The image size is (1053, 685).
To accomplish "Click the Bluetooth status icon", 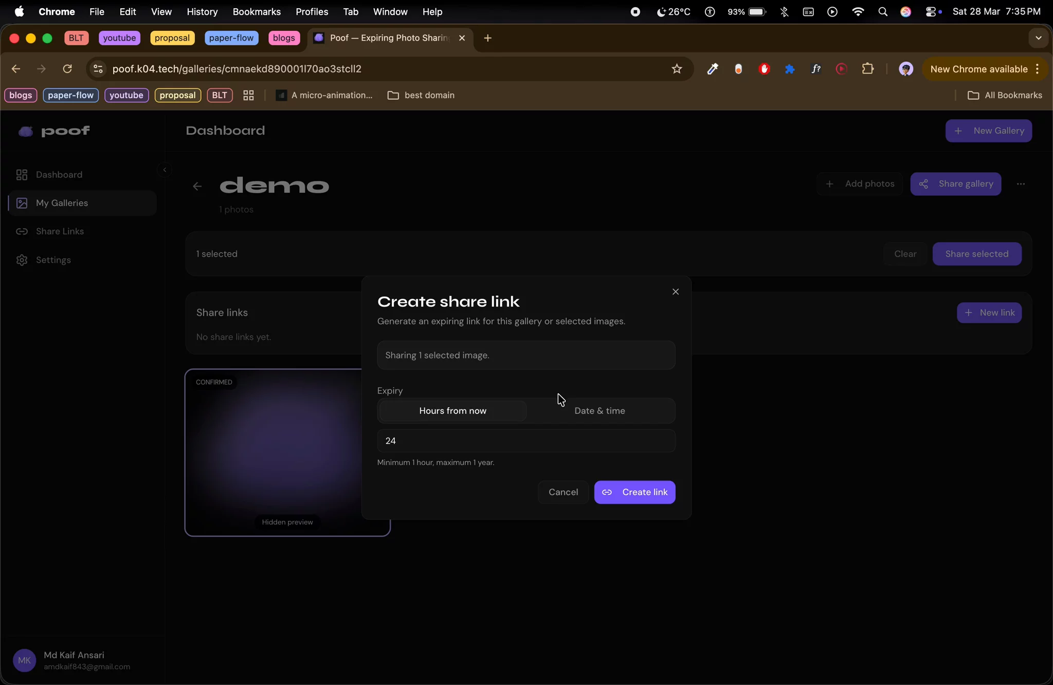I will pyautogui.click(x=784, y=11).
